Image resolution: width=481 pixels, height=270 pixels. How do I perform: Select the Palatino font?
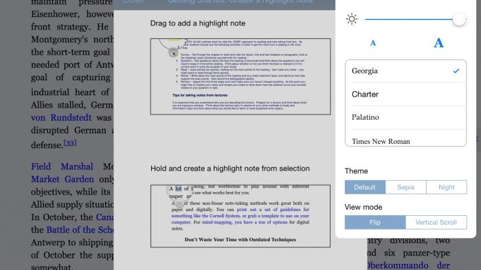pyautogui.click(x=405, y=117)
